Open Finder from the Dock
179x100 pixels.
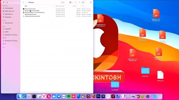pos(19,96)
